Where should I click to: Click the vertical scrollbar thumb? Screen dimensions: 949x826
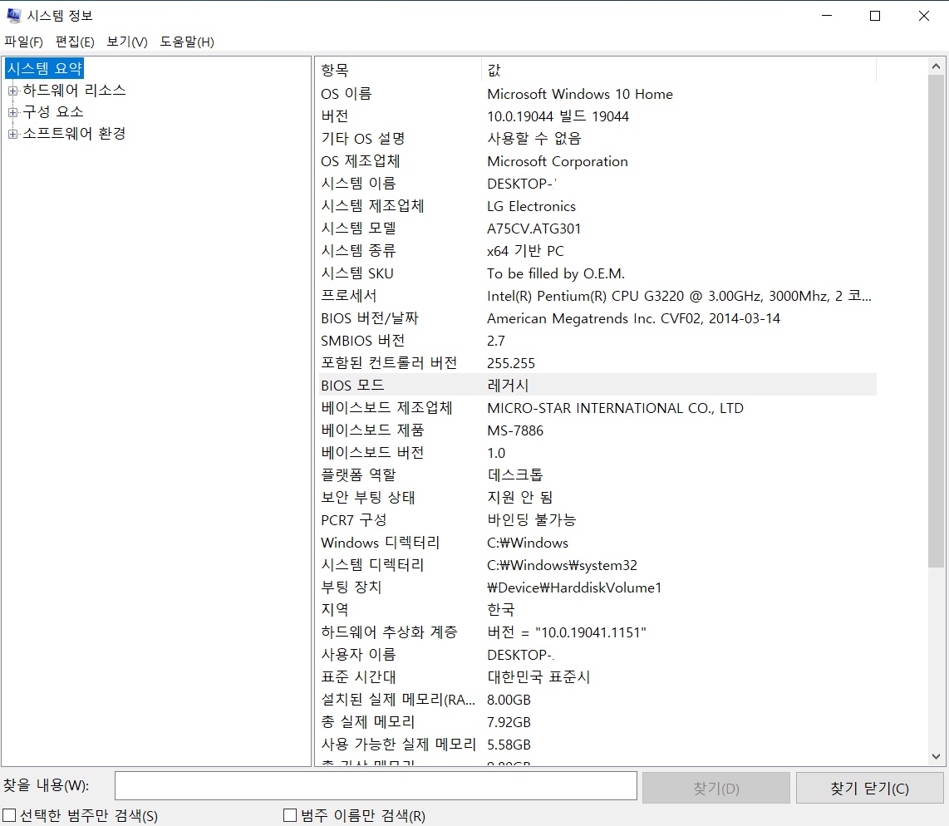click(936, 321)
